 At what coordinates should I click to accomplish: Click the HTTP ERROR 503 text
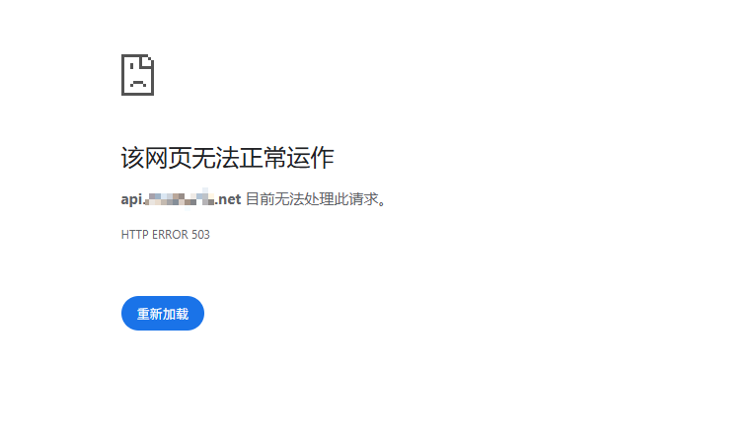coord(166,235)
